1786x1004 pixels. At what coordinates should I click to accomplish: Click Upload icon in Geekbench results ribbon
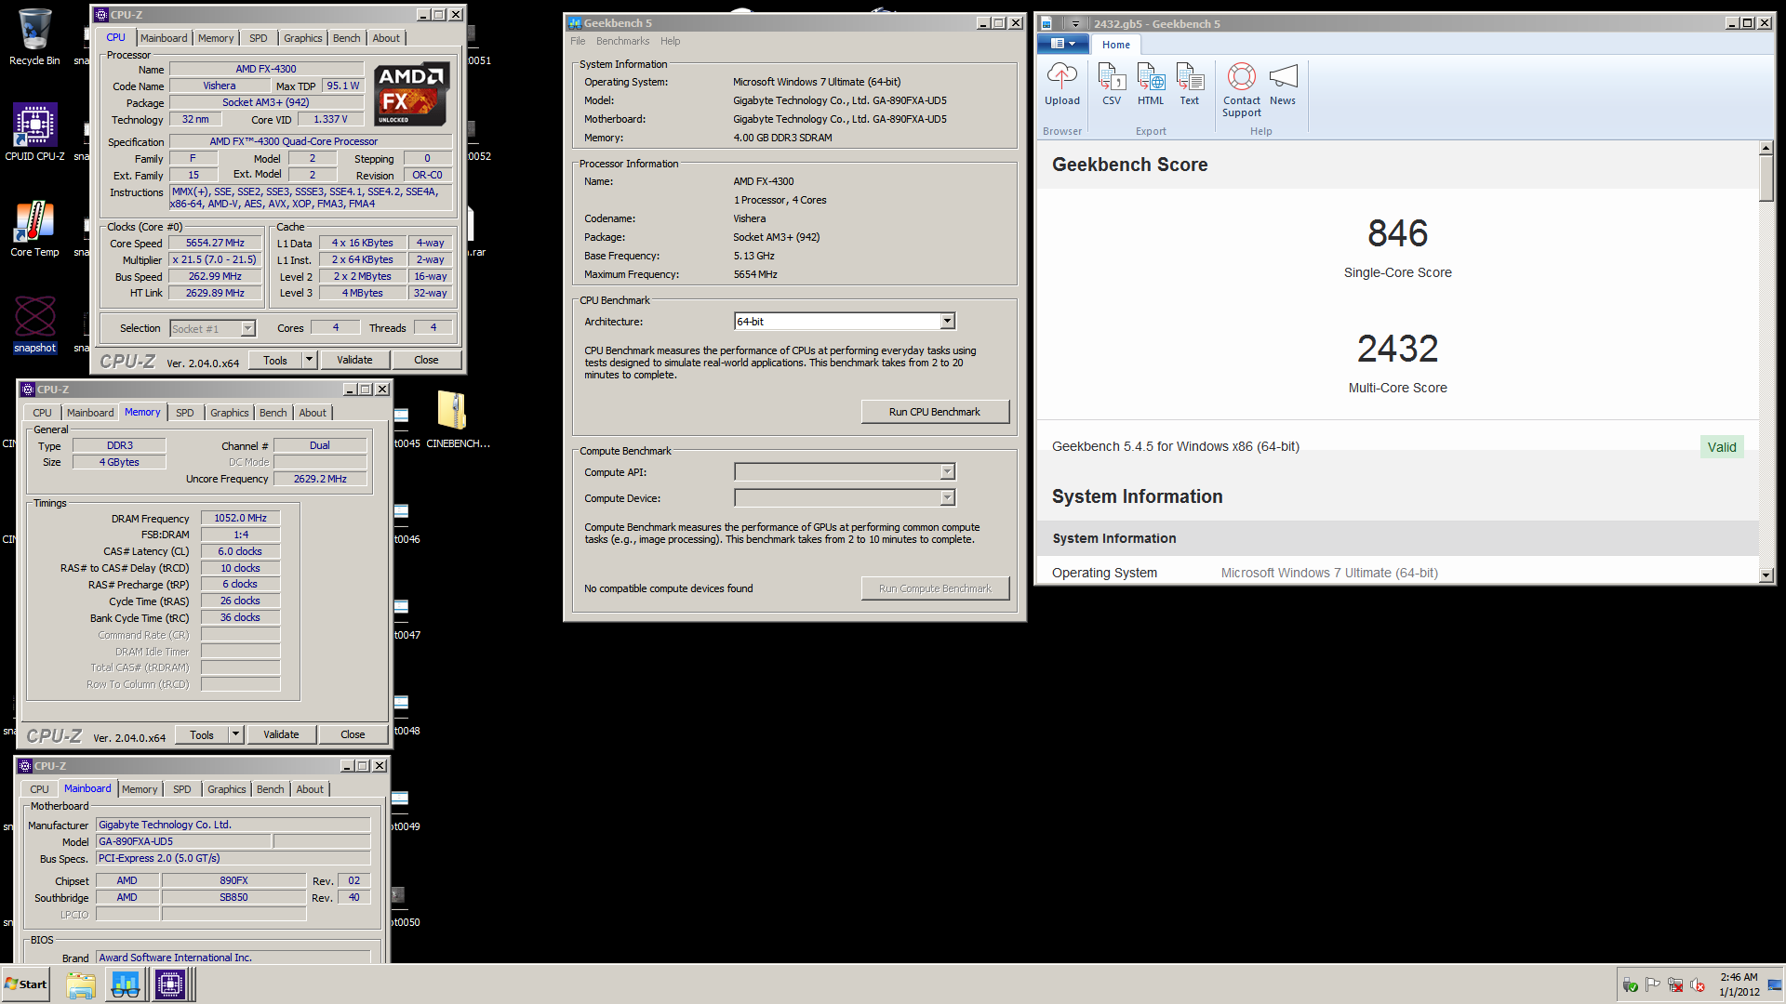(x=1062, y=85)
